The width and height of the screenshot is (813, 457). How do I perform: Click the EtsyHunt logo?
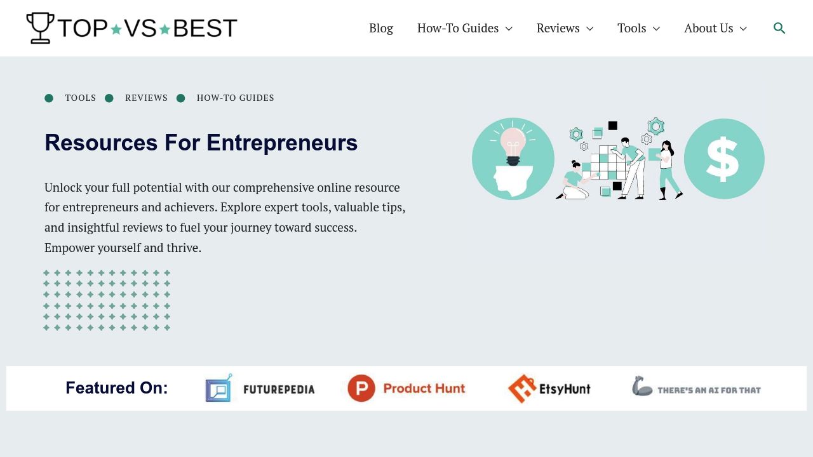[x=549, y=388]
